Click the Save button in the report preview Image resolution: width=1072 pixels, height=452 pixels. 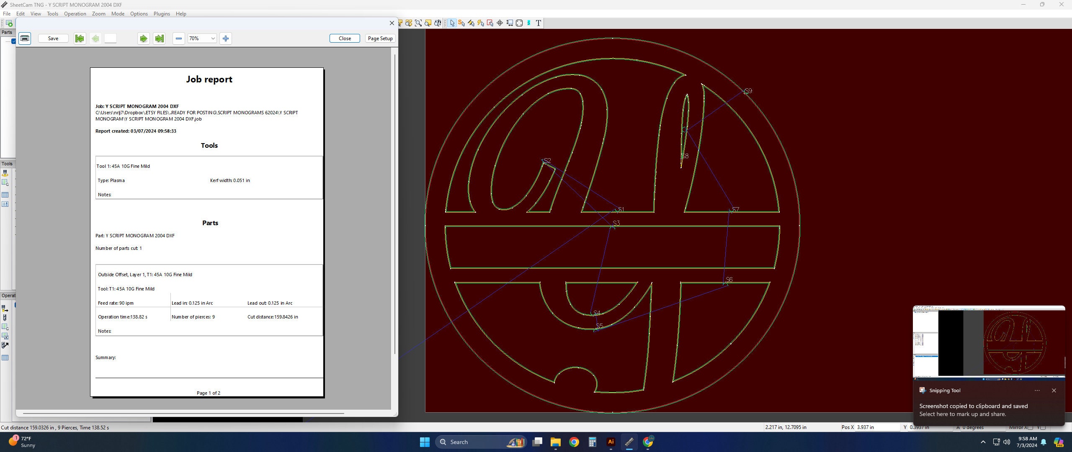click(x=53, y=38)
